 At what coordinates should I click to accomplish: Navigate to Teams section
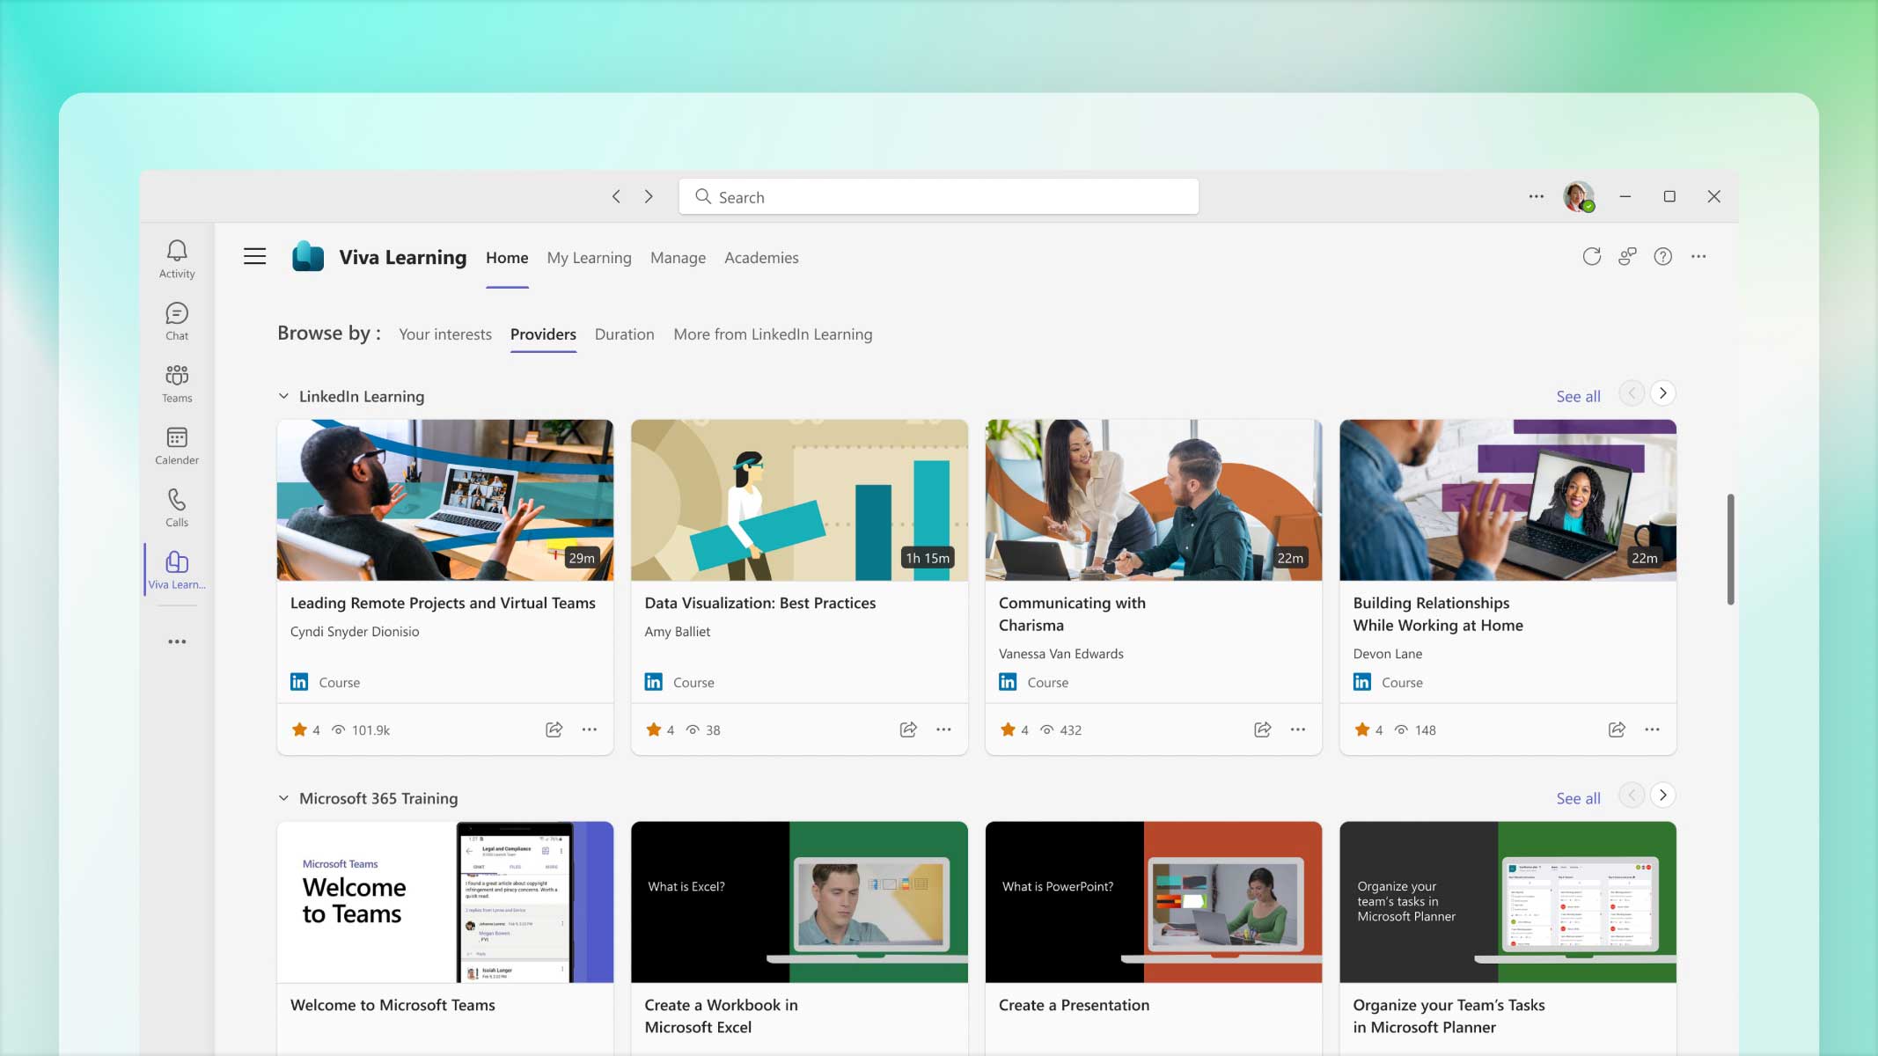click(175, 382)
